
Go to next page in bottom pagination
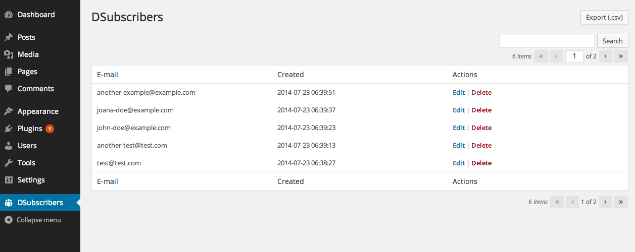coord(605,202)
